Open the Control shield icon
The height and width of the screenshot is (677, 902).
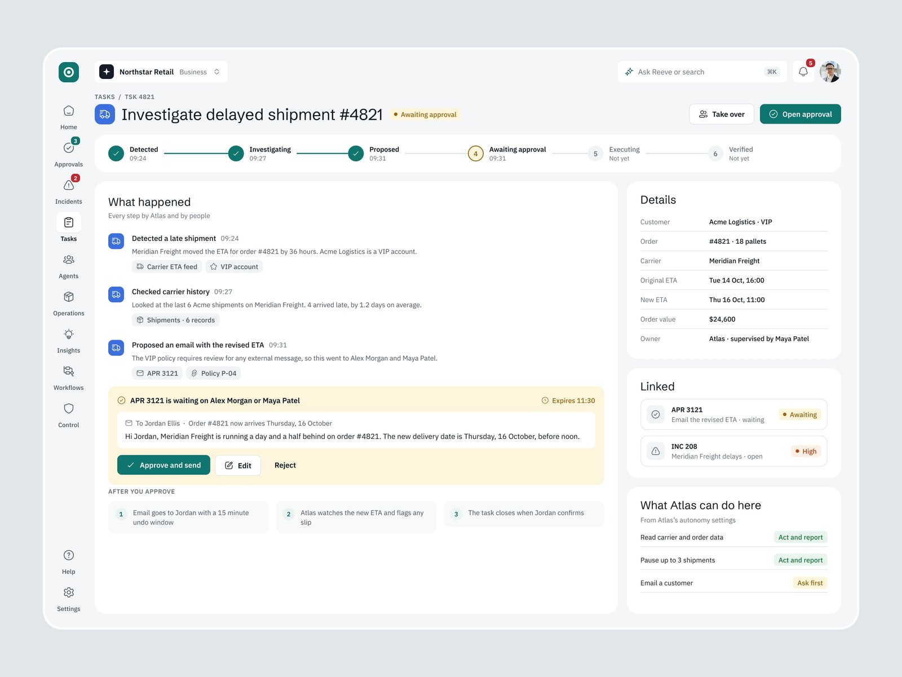coord(69,408)
